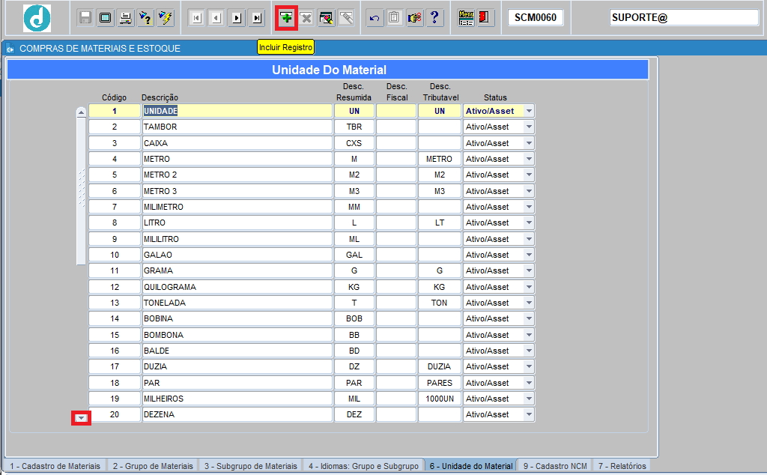767x475 pixels.
Task: Click the Desc. Tributavel field showing METRO
Action: (x=439, y=159)
